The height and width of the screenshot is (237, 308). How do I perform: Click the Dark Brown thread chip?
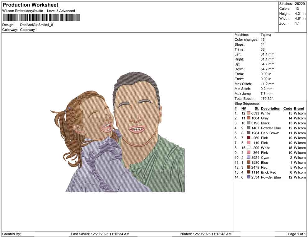pyautogui.click(x=249, y=133)
